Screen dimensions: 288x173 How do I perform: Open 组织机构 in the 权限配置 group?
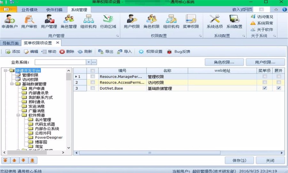(x=171, y=21)
